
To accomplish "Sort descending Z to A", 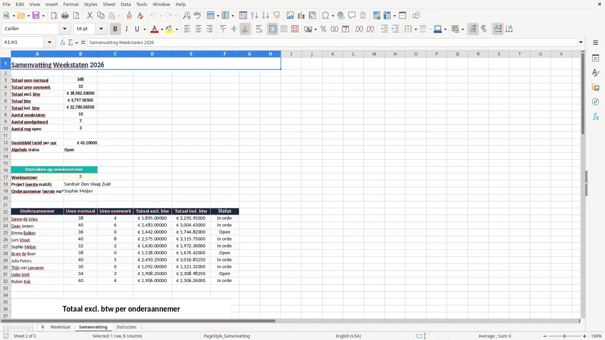I will tap(266, 16).
